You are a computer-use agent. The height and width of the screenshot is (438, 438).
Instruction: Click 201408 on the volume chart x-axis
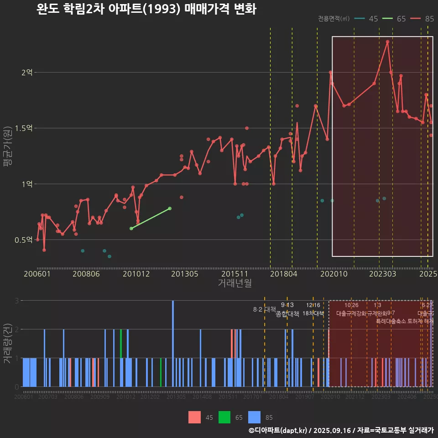point(202,396)
